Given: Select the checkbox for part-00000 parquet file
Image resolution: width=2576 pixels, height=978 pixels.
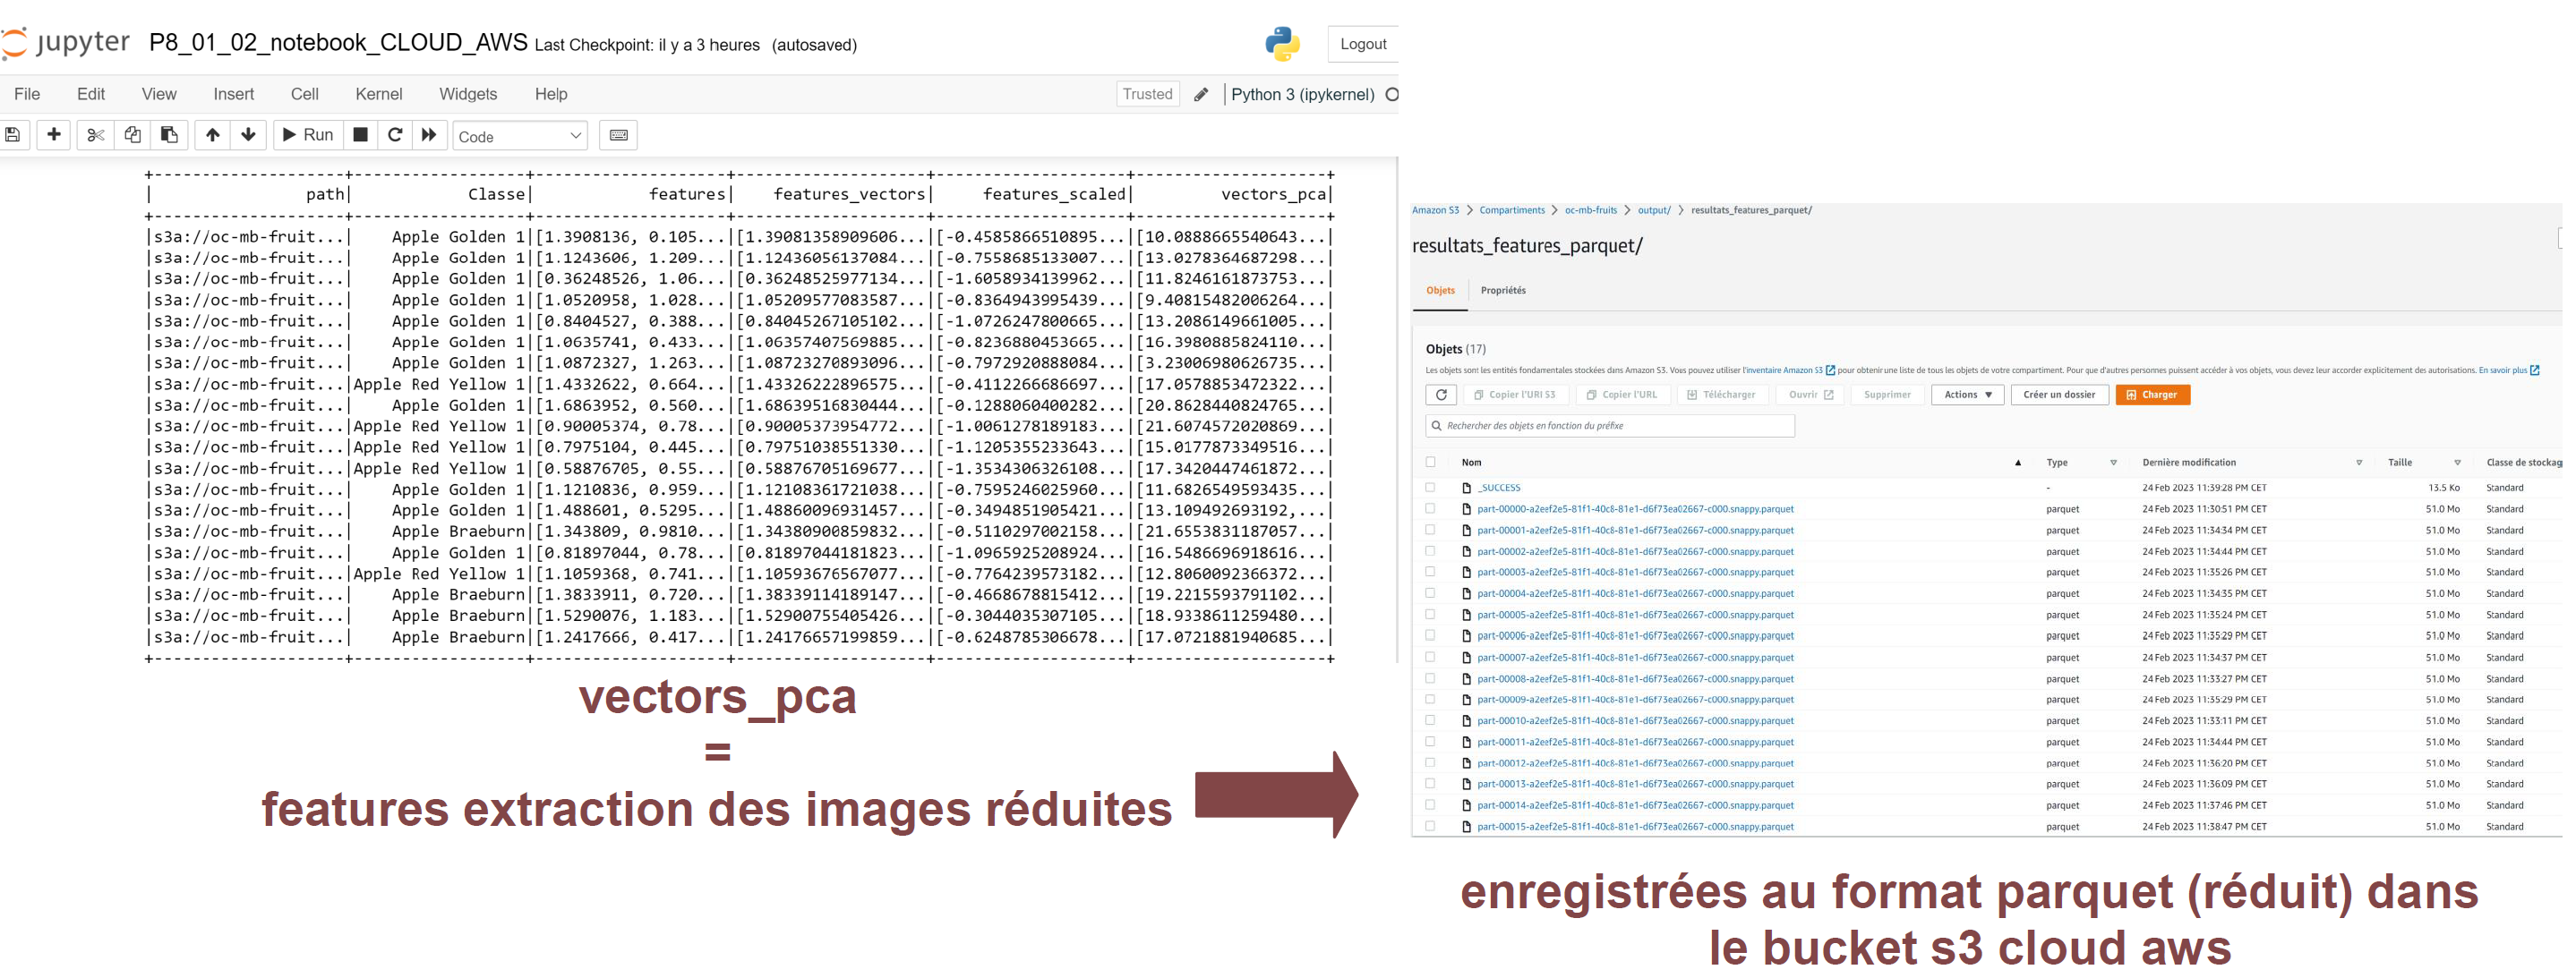Looking at the screenshot, I should coord(1429,508).
